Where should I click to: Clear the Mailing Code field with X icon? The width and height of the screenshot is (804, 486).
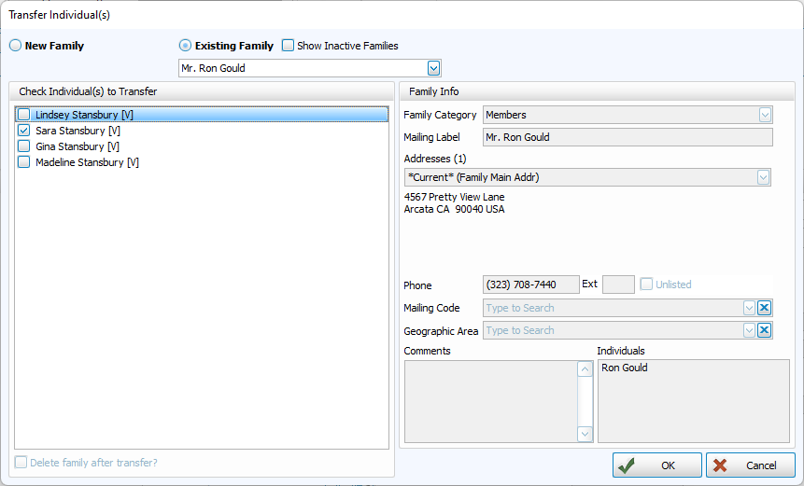(x=764, y=308)
